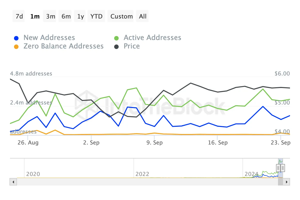The image size is (300, 200).
Task: Toggle the green Active Addresses legend dot
Action: [116, 38]
